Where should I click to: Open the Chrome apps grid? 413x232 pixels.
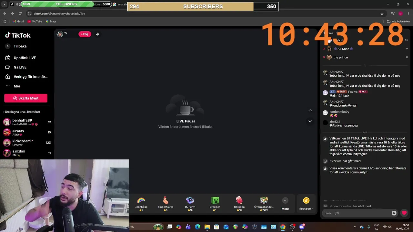(x=4, y=22)
